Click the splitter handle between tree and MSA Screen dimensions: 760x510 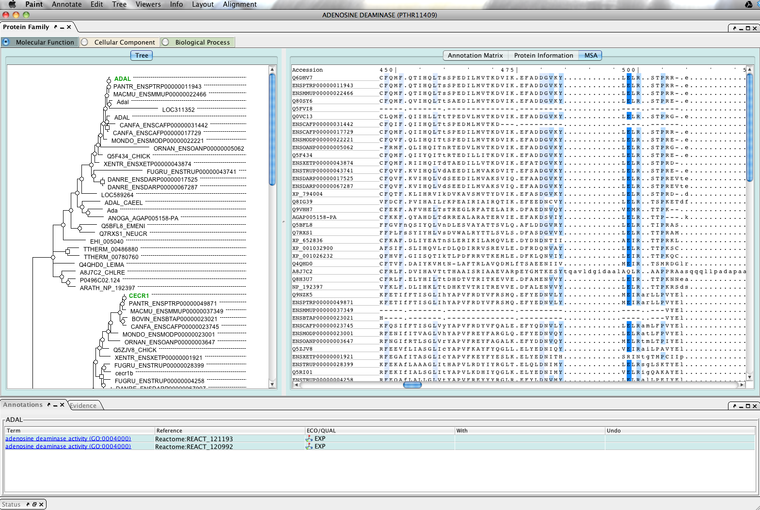click(x=284, y=222)
